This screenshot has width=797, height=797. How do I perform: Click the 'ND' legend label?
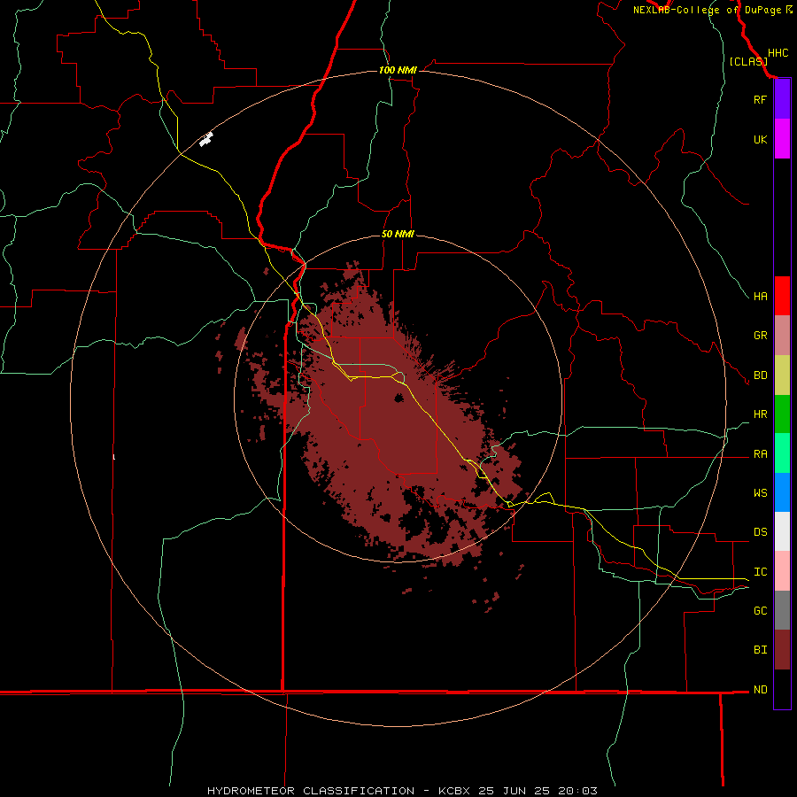coord(760,690)
